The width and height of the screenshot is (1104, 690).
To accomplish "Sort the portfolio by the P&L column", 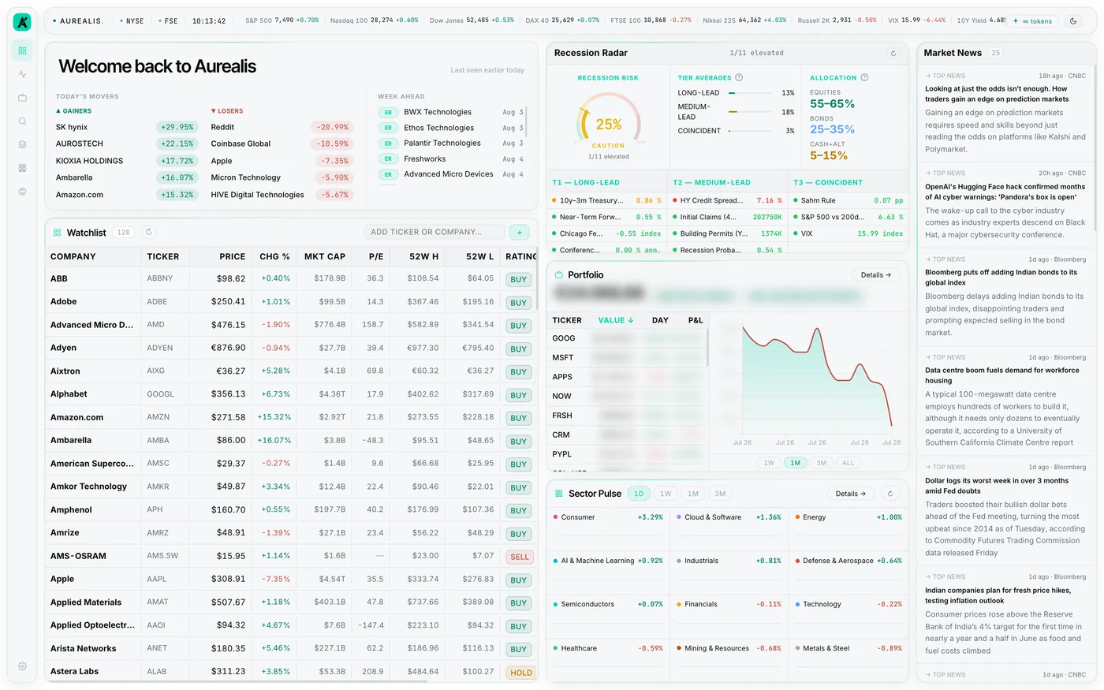I will click(696, 320).
